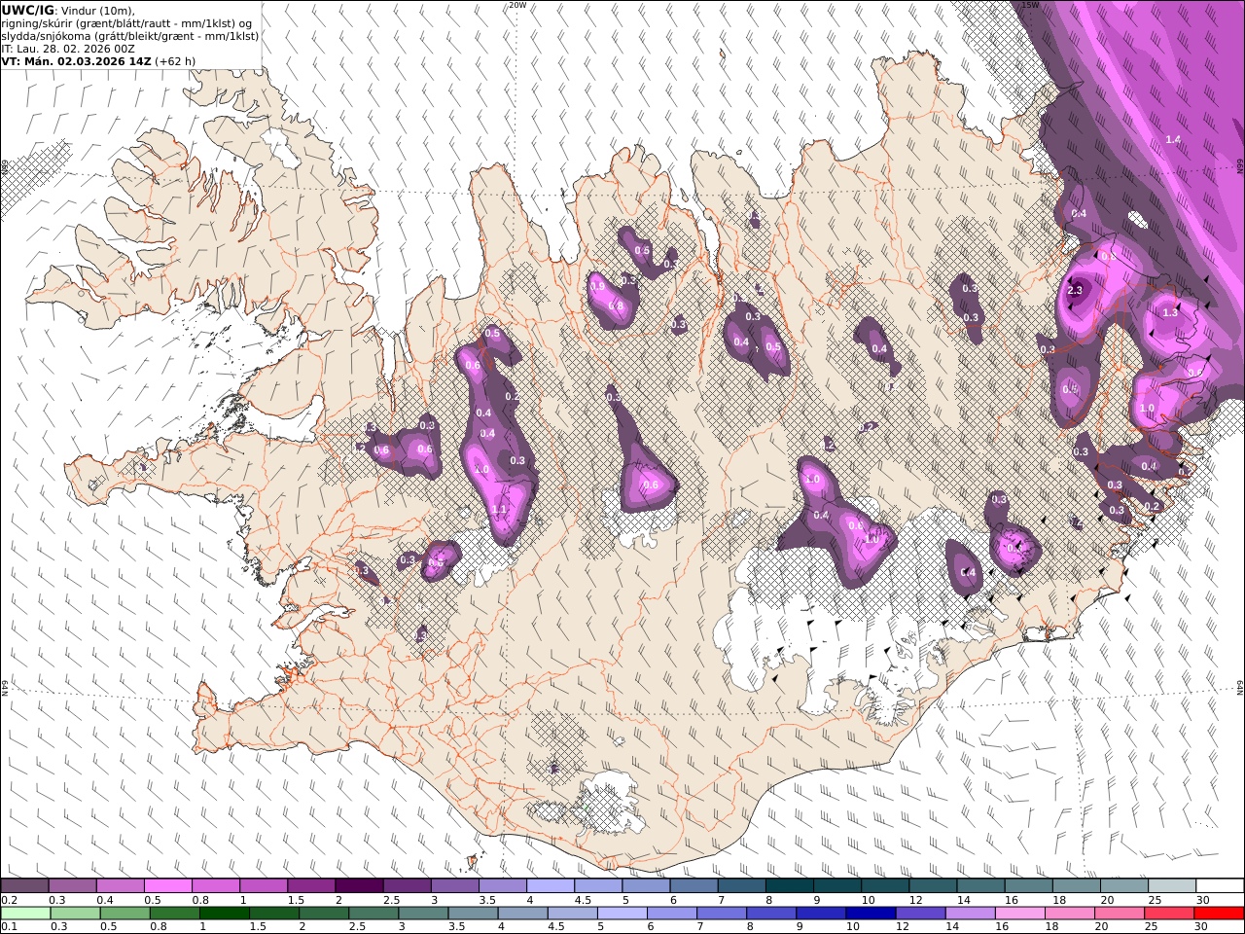Click the violet swatch labelled 12 in lower legend
The width and height of the screenshot is (1245, 934).
pyautogui.click(x=921, y=914)
